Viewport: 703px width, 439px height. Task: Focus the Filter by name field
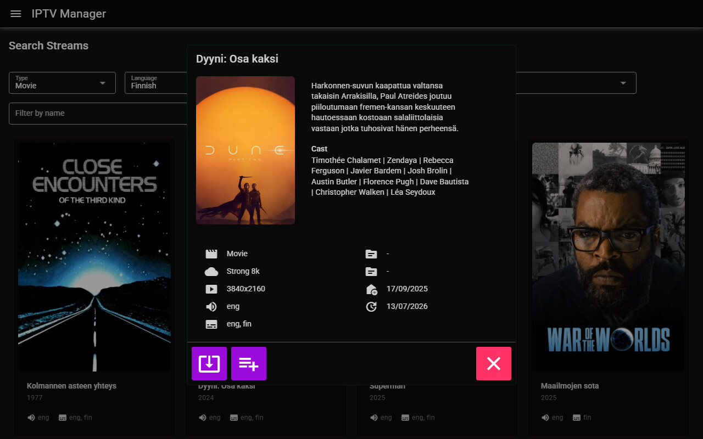(98, 113)
